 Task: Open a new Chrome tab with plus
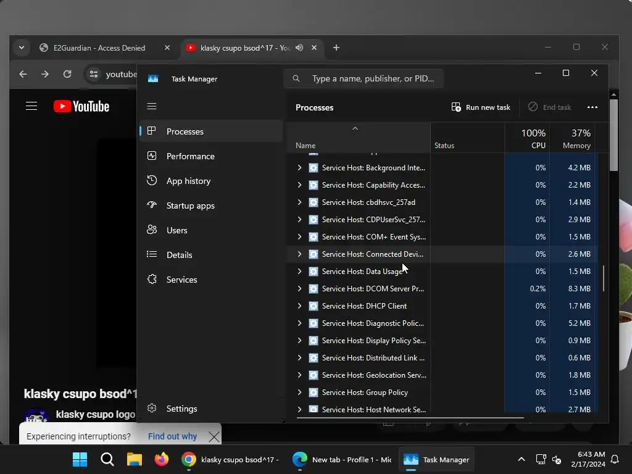tap(336, 48)
